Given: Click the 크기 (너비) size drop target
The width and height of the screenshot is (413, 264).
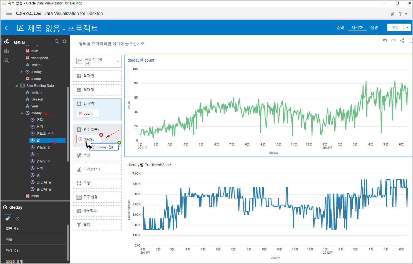Looking at the screenshot, I should pos(97,169).
